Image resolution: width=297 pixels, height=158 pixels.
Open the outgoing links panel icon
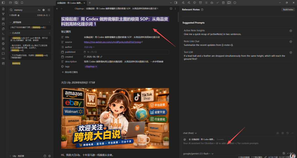pos(189,3)
